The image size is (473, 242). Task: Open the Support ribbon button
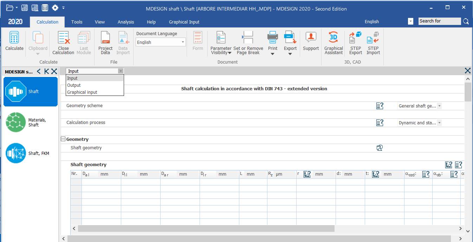tap(311, 41)
